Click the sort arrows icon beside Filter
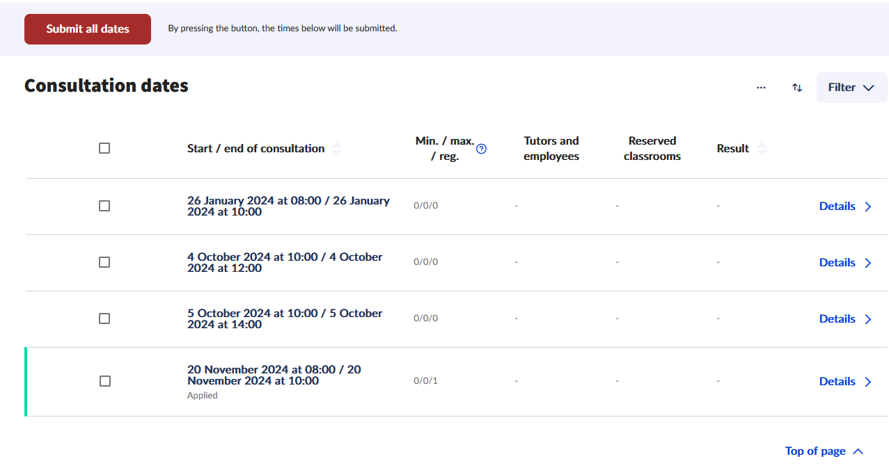This screenshot has height=468, width=889. coord(797,88)
